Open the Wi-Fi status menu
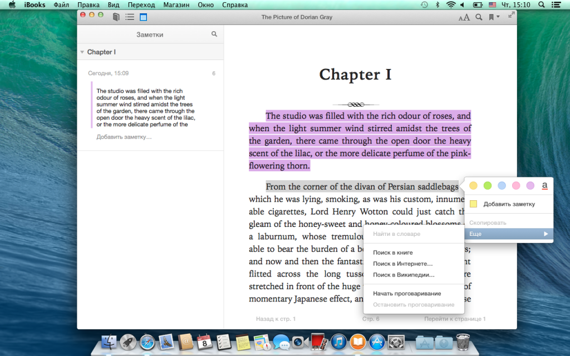 tap(451, 4)
